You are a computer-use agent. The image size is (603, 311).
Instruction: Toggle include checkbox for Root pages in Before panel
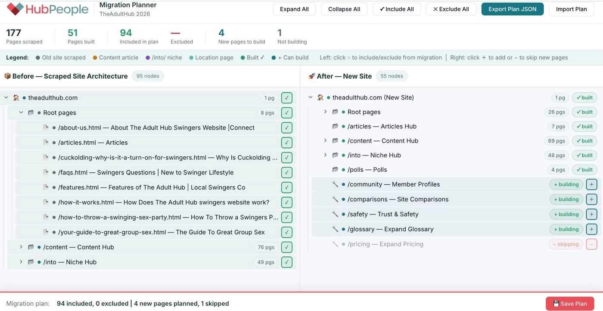click(x=287, y=113)
